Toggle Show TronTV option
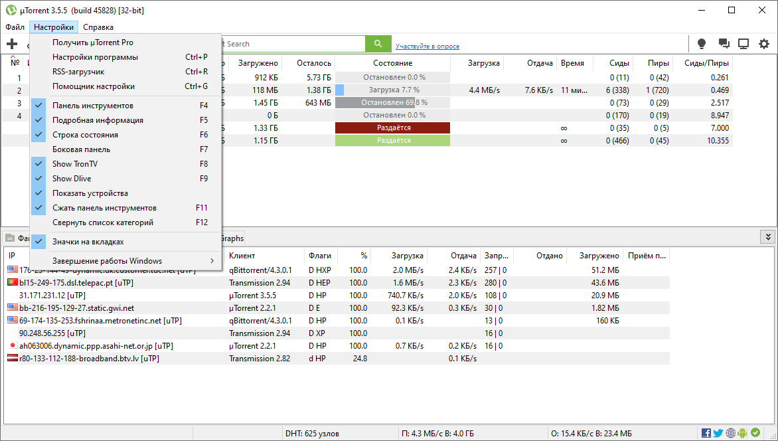The width and height of the screenshot is (778, 441). pyautogui.click(x=126, y=164)
